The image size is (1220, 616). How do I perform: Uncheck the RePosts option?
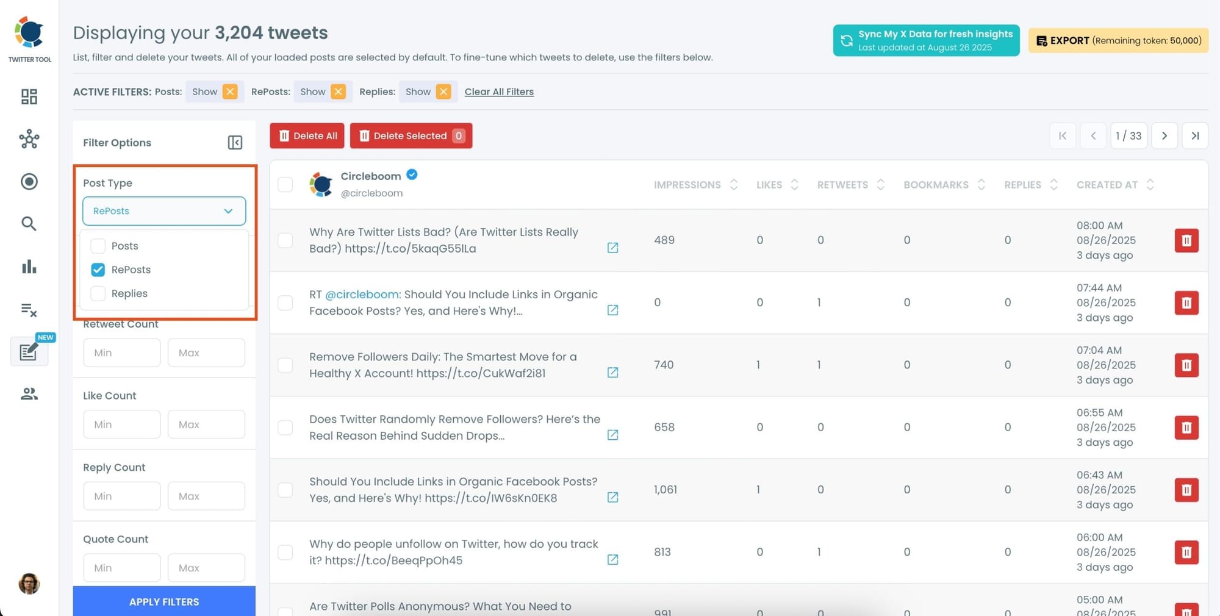pos(98,270)
